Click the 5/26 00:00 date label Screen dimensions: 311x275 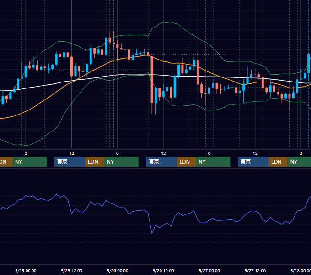click(118, 270)
